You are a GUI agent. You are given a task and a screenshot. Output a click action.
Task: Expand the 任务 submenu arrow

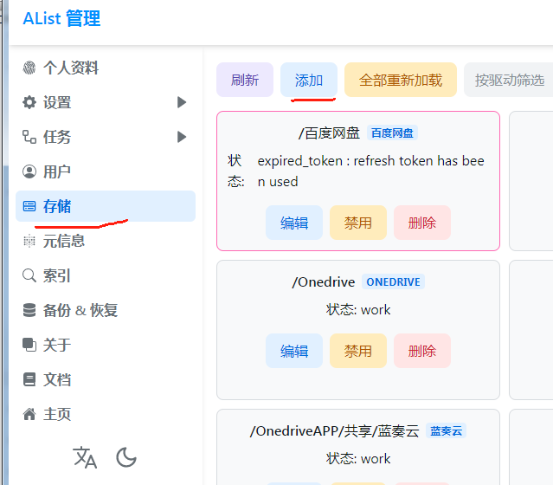coord(182,137)
